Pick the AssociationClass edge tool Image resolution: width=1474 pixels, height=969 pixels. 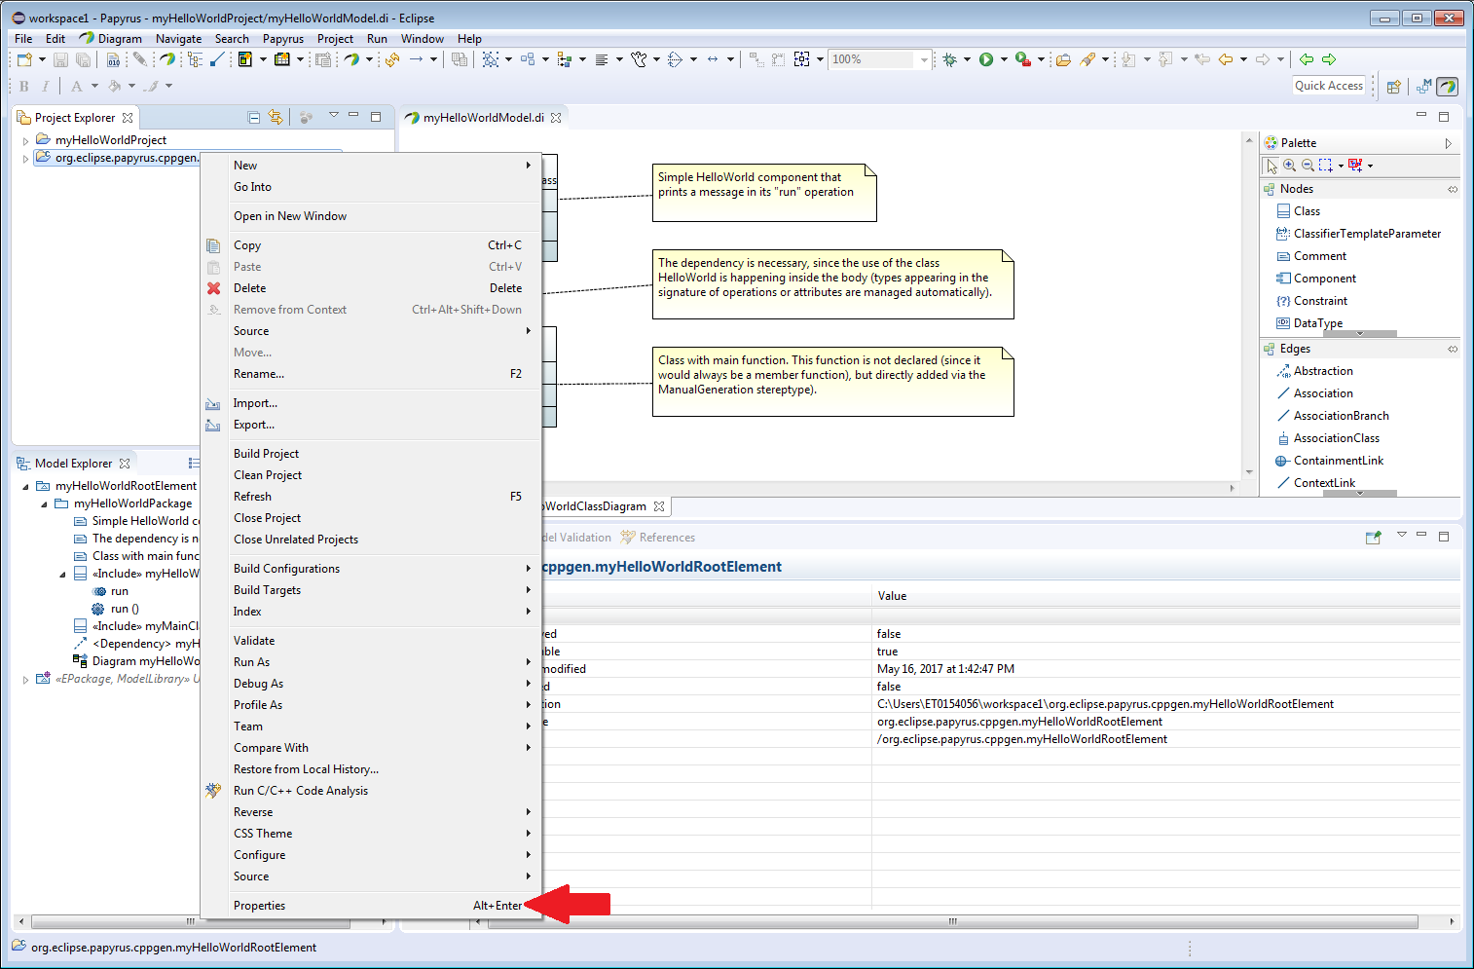coord(1336,438)
